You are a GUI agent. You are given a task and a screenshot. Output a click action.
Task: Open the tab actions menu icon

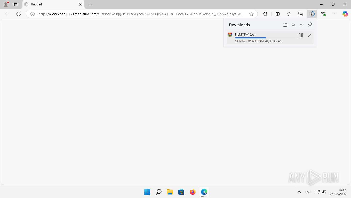tap(15, 4)
